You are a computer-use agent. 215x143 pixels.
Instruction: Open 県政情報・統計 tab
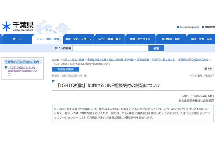click(171, 39)
